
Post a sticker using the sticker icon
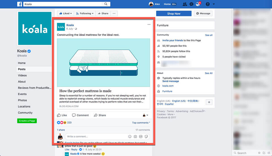pyautogui.click(x=146, y=137)
